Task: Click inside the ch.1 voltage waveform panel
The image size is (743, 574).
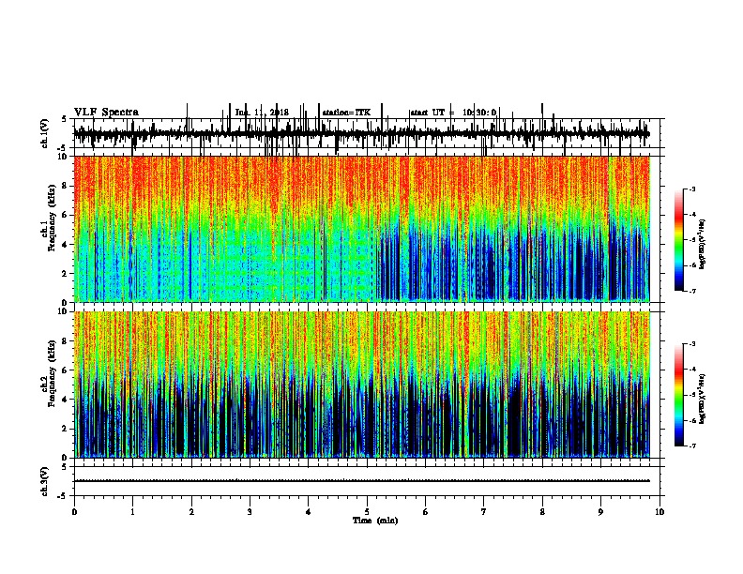Action: [369, 133]
